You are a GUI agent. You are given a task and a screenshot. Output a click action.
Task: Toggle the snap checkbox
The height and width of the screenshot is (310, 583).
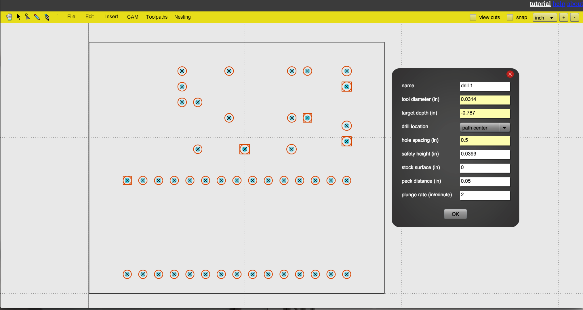coord(510,18)
